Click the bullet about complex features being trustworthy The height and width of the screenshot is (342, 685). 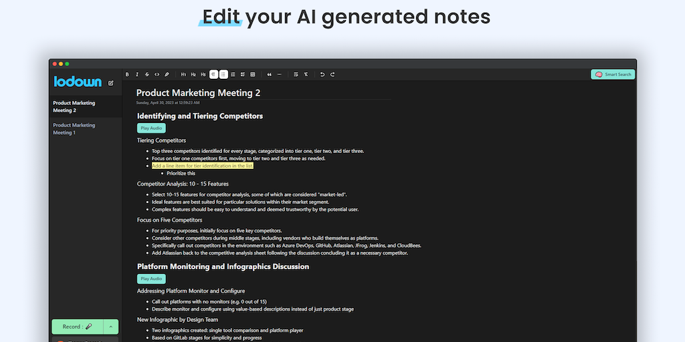click(x=255, y=209)
